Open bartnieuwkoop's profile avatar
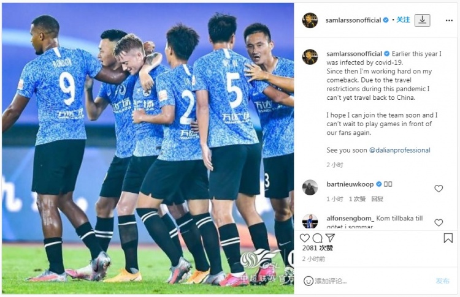 [x=310, y=187]
